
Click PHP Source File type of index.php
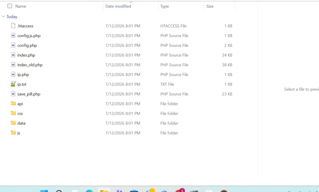pos(174,55)
